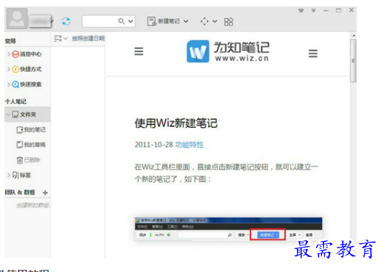
Task: Click the 快捷方式 lightning icon
Action: (x=15, y=69)
